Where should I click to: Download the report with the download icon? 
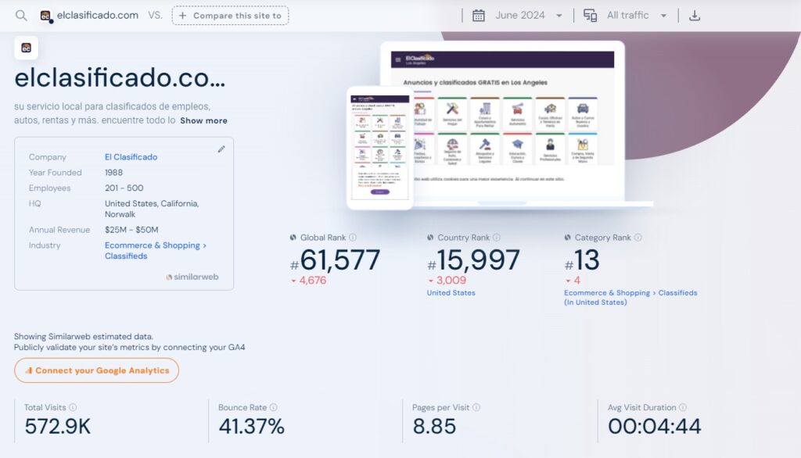click(695, 16)
